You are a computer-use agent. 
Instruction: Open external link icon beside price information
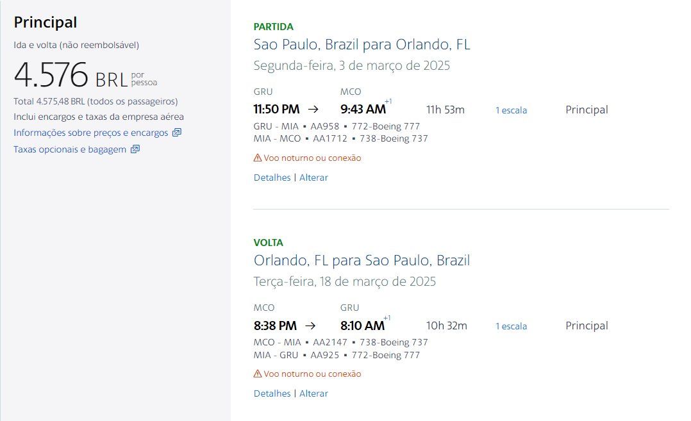[x=177, y=133]
